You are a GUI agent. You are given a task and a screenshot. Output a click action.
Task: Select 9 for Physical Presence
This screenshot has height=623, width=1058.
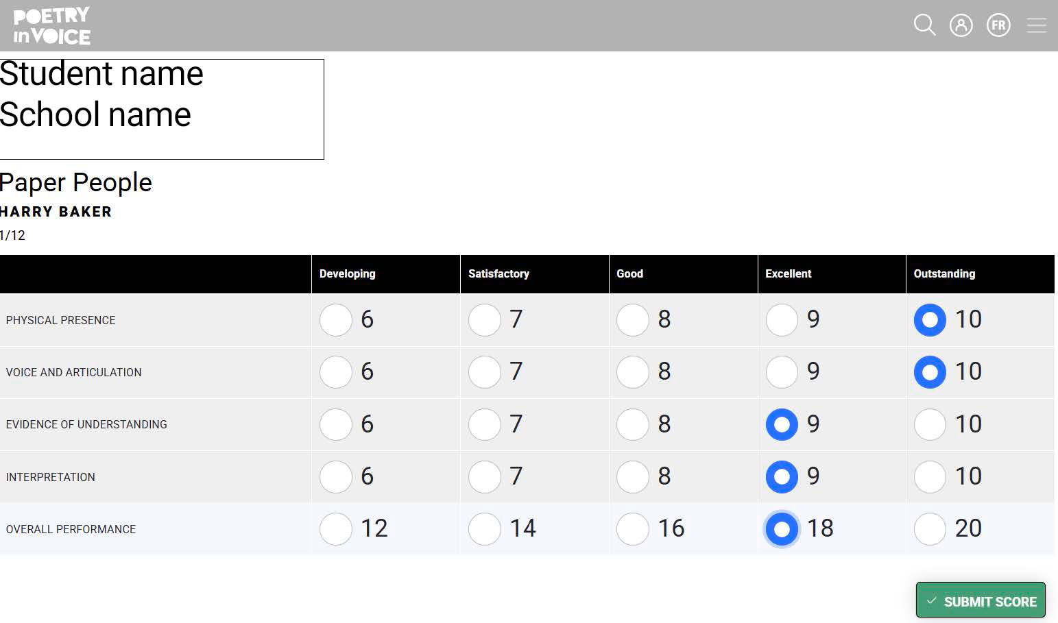tap(782, 320)
